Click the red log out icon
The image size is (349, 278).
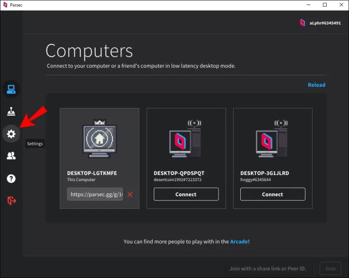[12, 201]
